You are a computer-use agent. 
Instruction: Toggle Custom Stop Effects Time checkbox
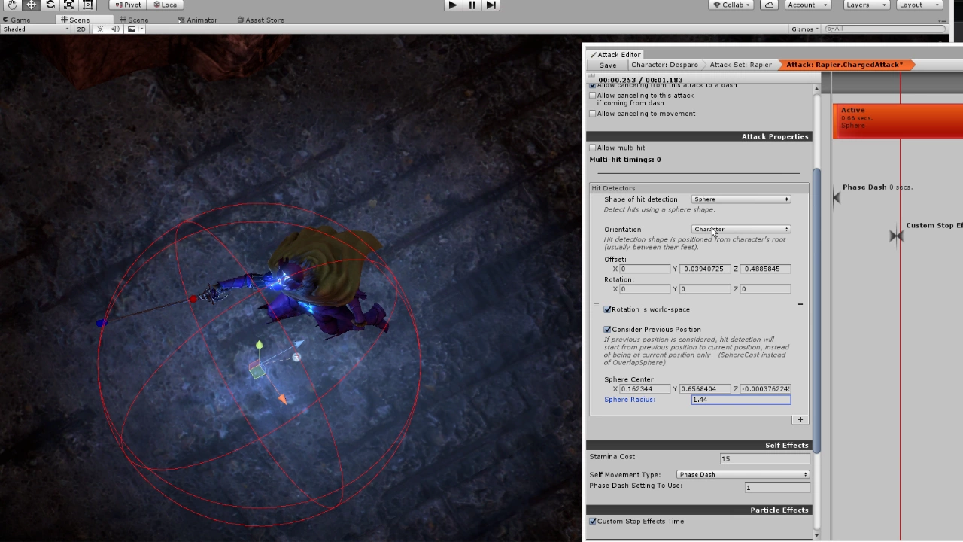pos(593,521)
